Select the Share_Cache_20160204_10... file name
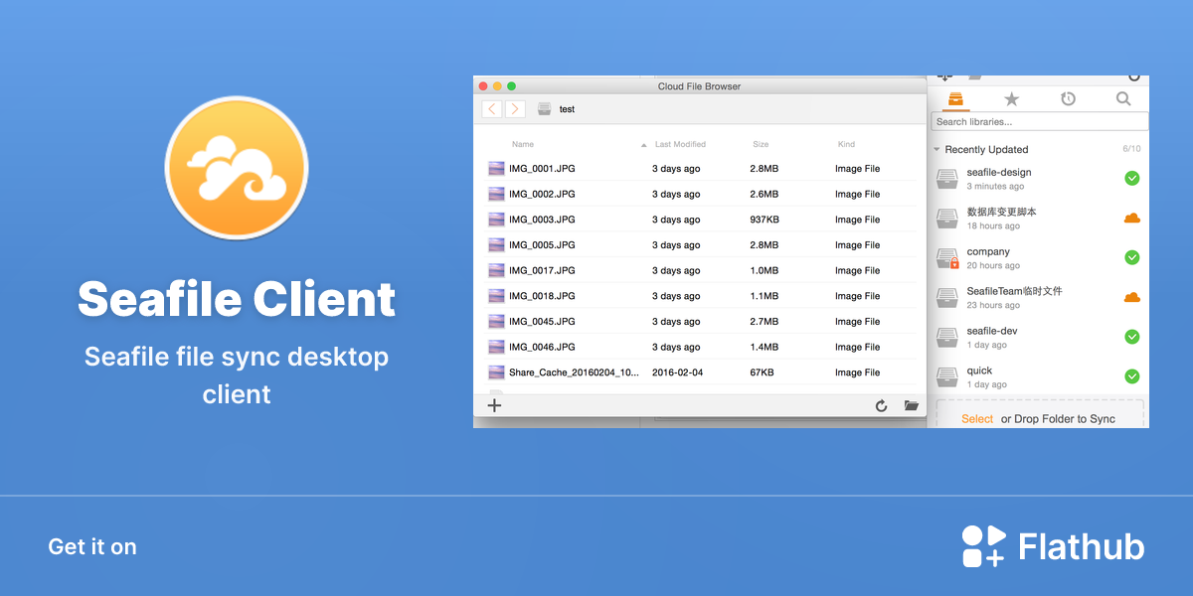The height and width of the screenshot is (596, 1193). pyautogui.click(x=575, y=372)
